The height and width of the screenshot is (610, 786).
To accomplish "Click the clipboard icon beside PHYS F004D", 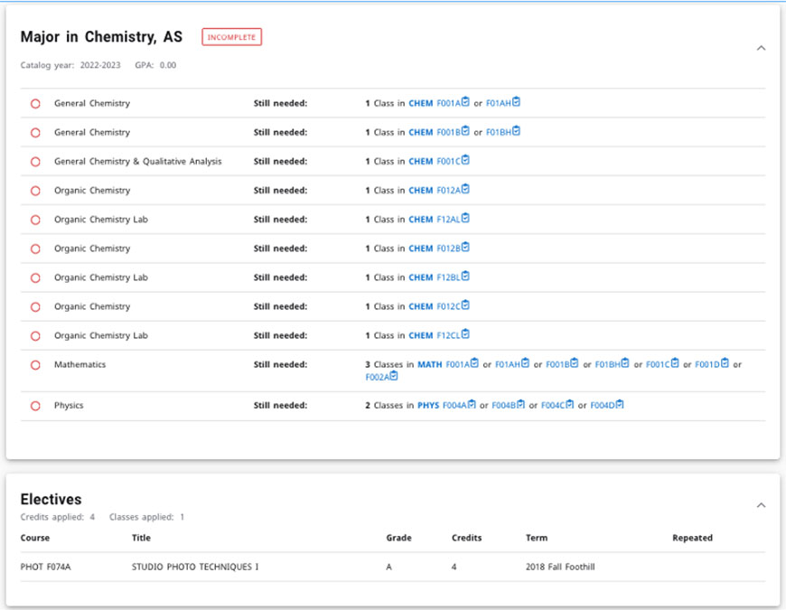I will point(620,405).
